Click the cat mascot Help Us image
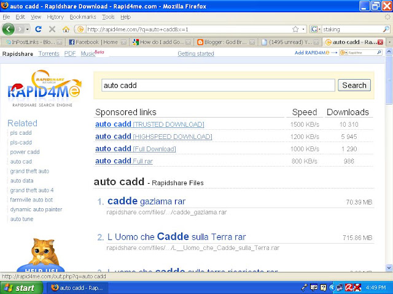The width and height of the screenshot is (393, 294). [x=41, y=255]
